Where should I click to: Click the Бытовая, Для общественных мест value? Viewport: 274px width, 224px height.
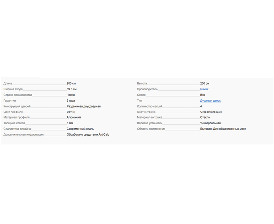(223, 129)
